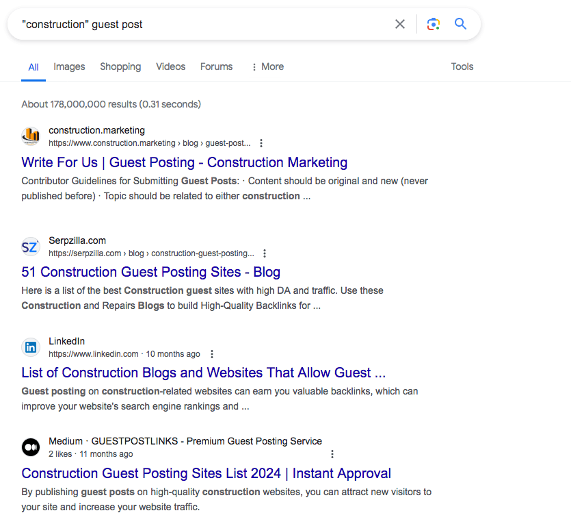Viewport: 571px width, 526px height.
Task: Open three-dot options for Serpzilla result
Action: 265,253
